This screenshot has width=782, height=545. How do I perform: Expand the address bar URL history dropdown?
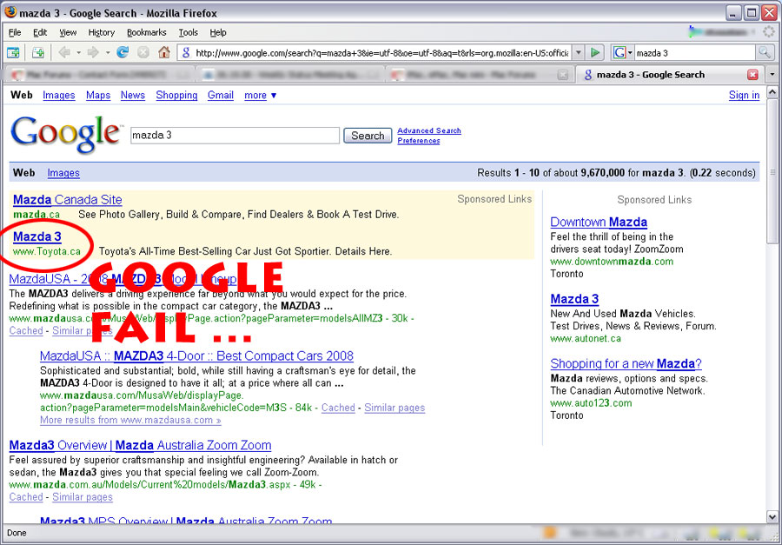578,52
